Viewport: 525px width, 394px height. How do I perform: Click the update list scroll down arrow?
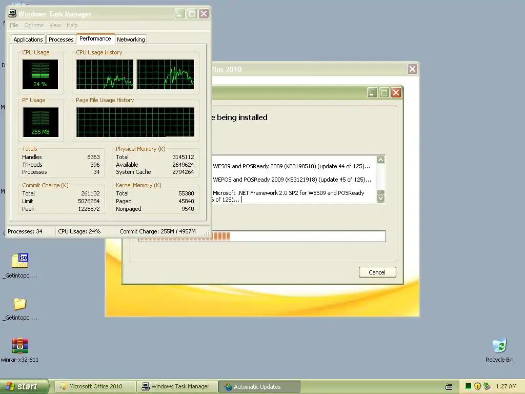381,199
